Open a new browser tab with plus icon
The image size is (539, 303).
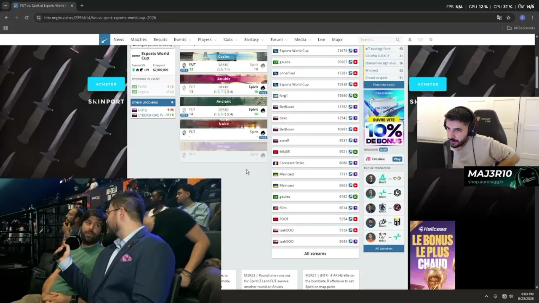click(x=82, y=6)
